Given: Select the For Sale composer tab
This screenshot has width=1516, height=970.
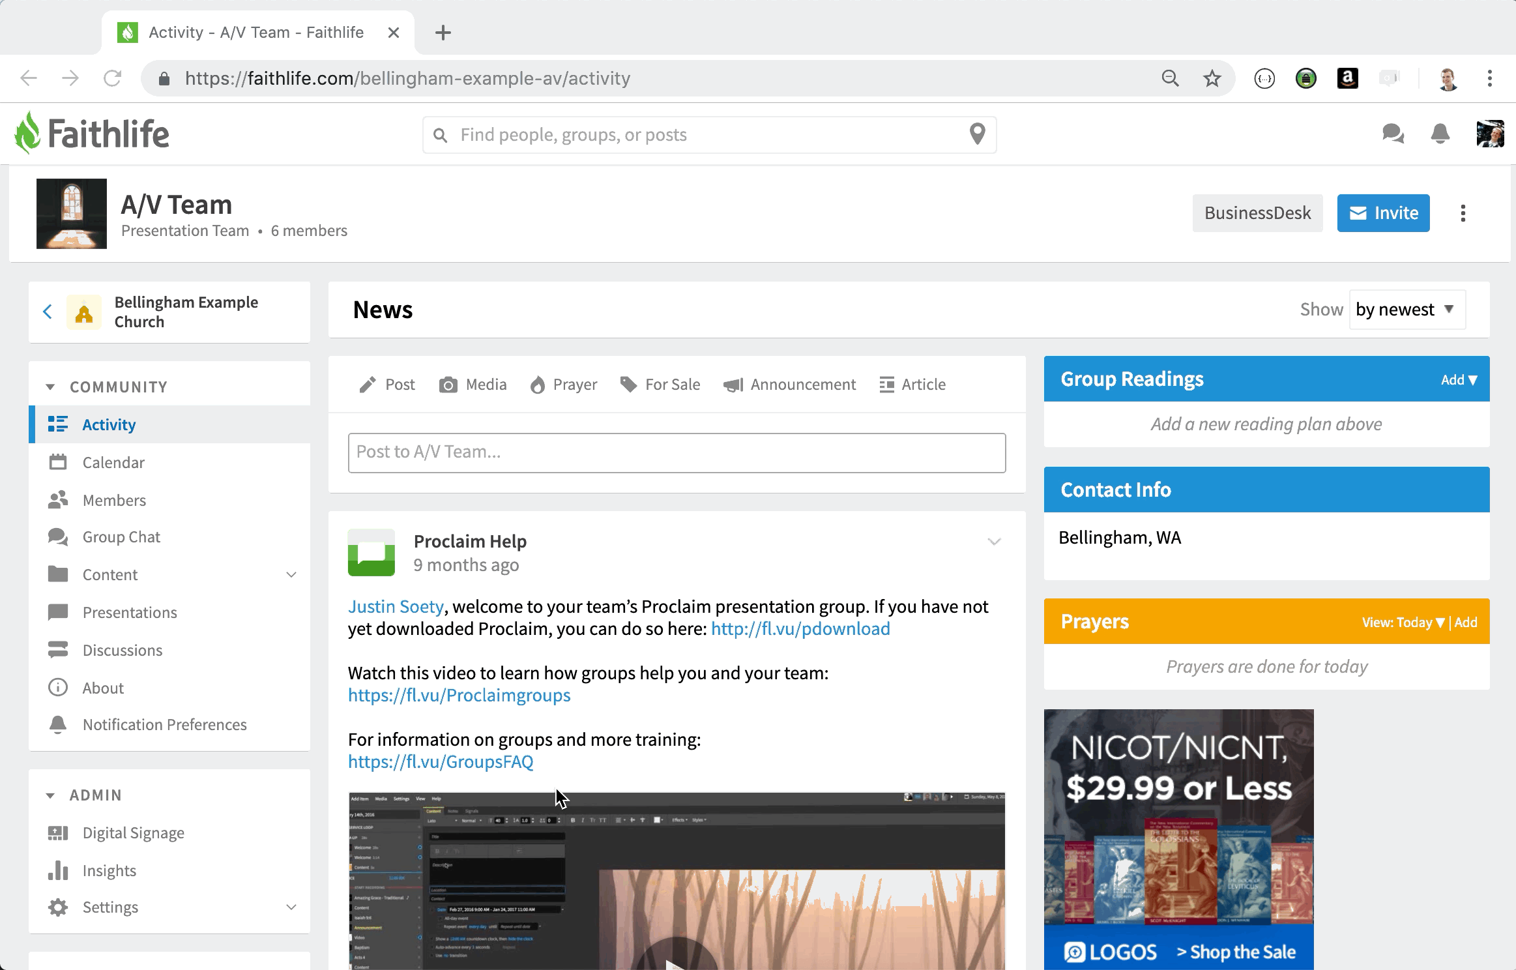Looking at the screenshot, I should click(660, 385).
